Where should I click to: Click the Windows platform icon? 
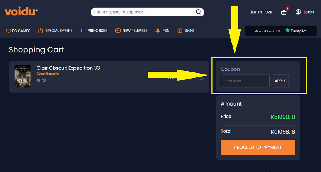(39, 80)
